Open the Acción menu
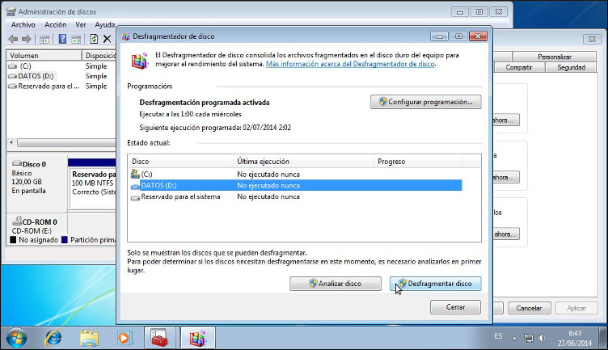This screenshot has height=350, width=608. tap(56, 24)
